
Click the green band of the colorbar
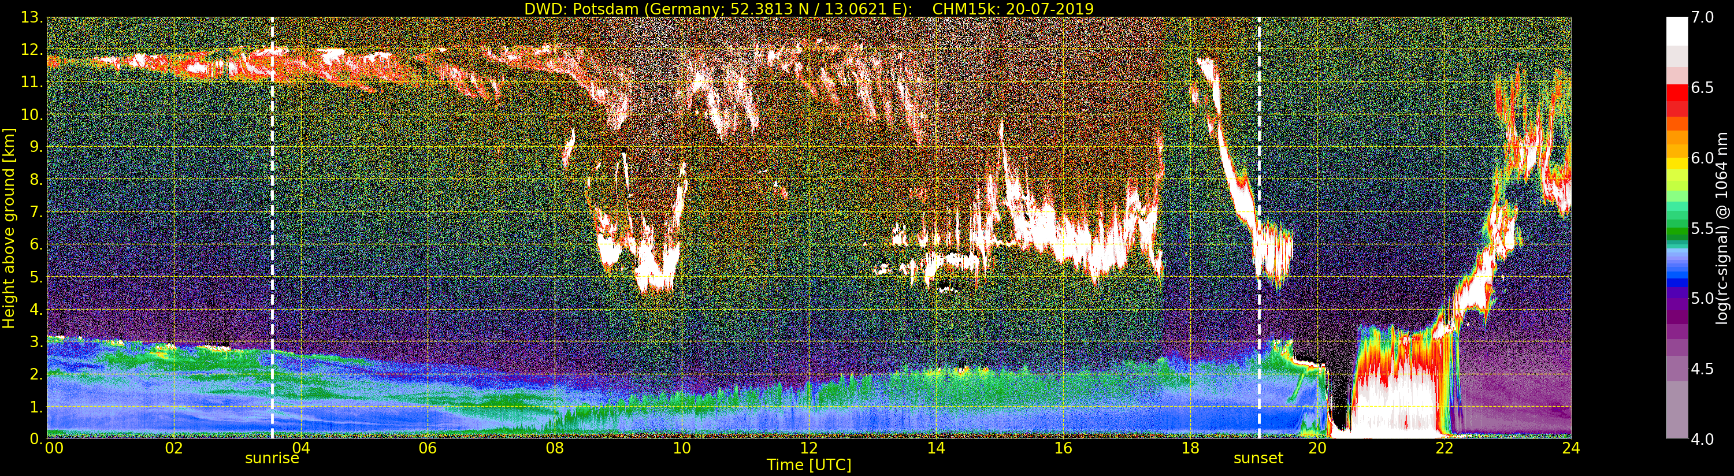click(1677, 233)
